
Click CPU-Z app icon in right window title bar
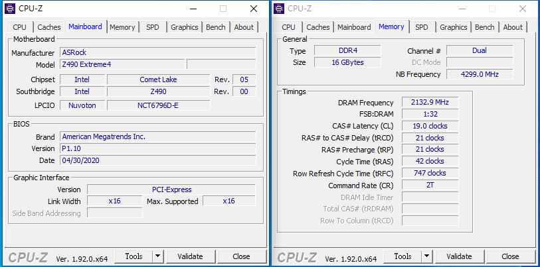click(x=279, y=8)
